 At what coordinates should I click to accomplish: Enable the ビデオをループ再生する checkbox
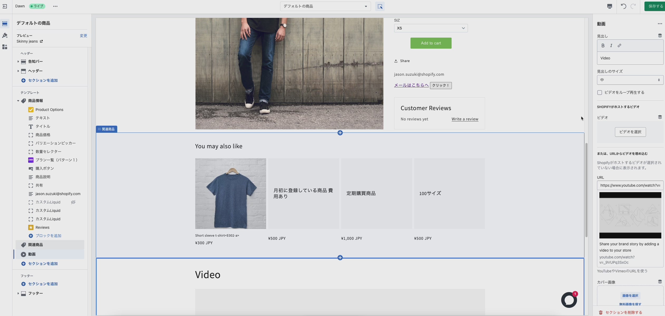[600, 93]
